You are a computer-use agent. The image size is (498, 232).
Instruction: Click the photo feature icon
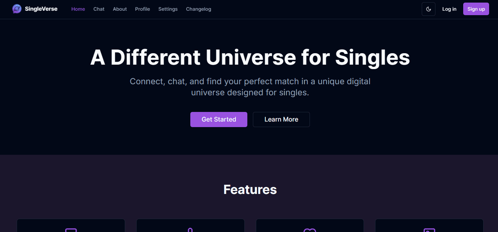[429, 231]
